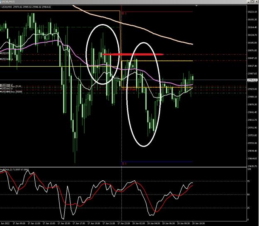Screen dimensions: 259x226
Task: Click the 50 level on stochastic scale
Action: [248, 194]
